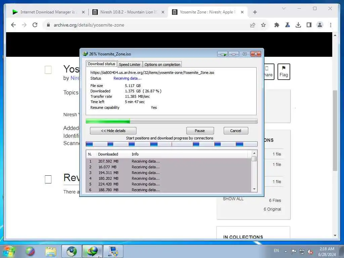The height and width of the screenshot is (258, 344).
Task: Switch to the Niresh 10.8.2 Mountain Lion tab
Action: 128,12
